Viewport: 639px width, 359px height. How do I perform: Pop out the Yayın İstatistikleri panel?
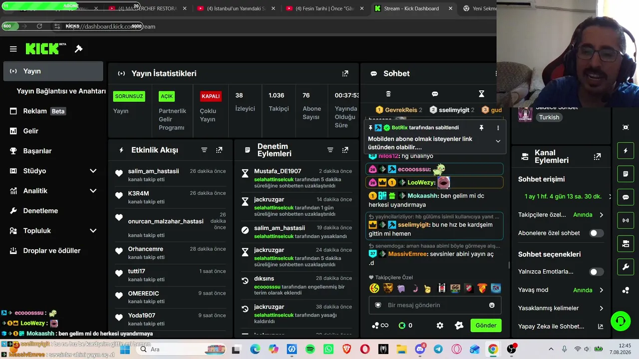click(345, 73)
